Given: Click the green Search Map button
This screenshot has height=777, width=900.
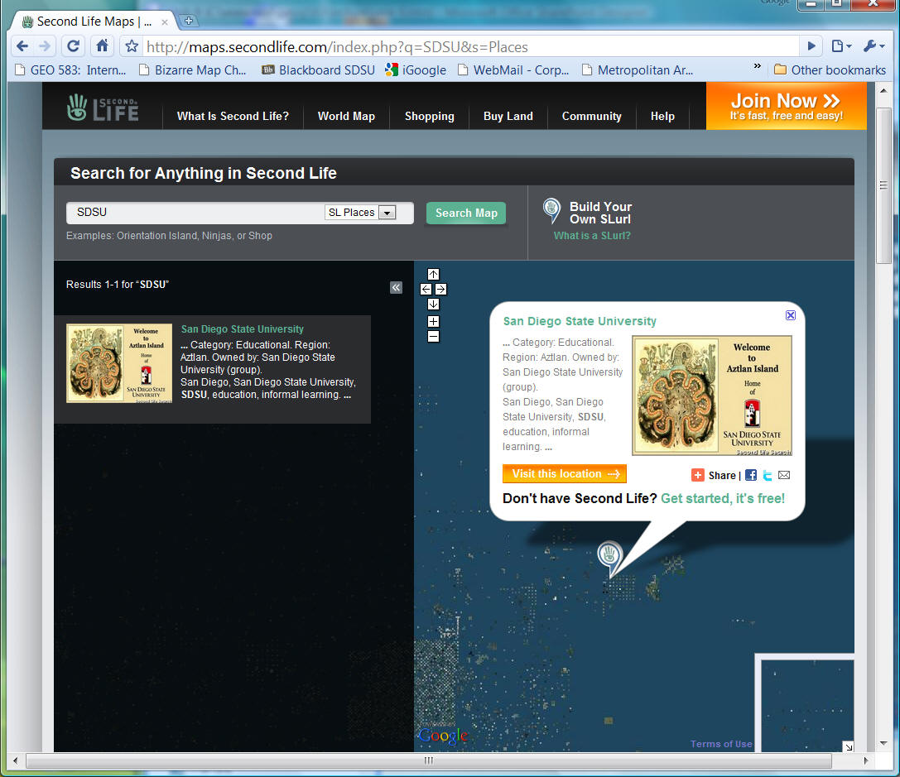Looking at the screenshot, I should [x=466, y=213].
